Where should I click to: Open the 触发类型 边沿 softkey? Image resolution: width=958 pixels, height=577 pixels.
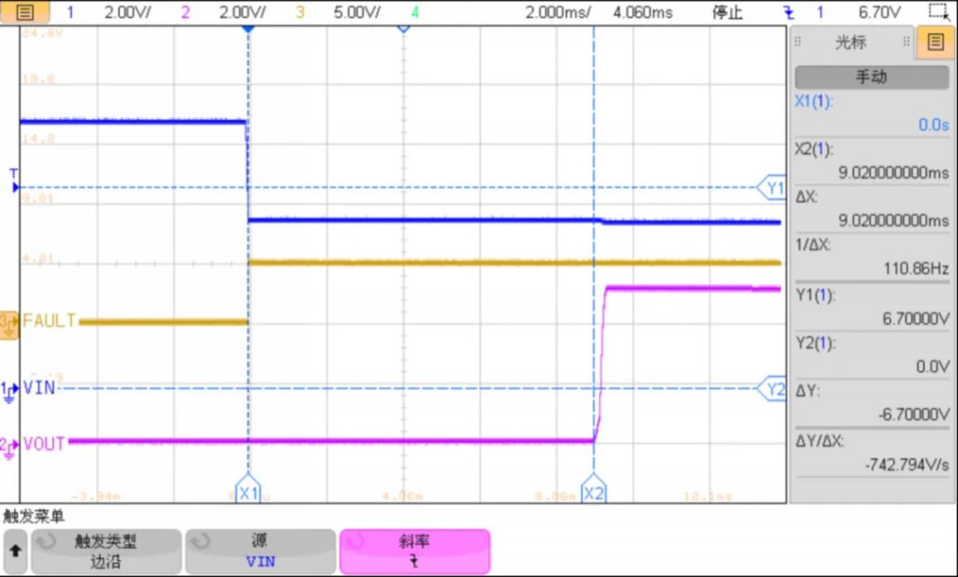[x=106, y=552]
